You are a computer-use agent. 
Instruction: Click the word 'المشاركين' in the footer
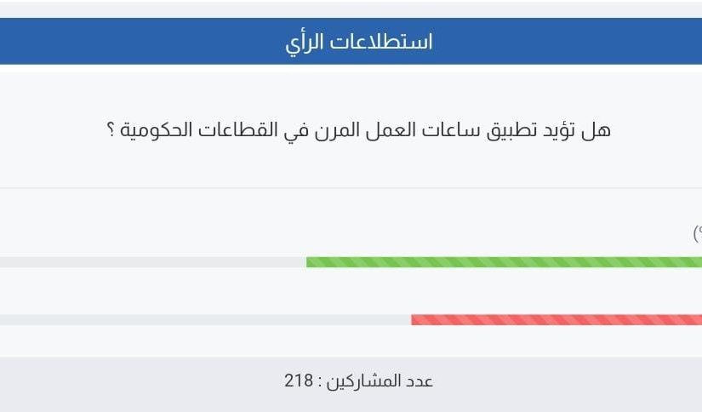tap(363, 381)
